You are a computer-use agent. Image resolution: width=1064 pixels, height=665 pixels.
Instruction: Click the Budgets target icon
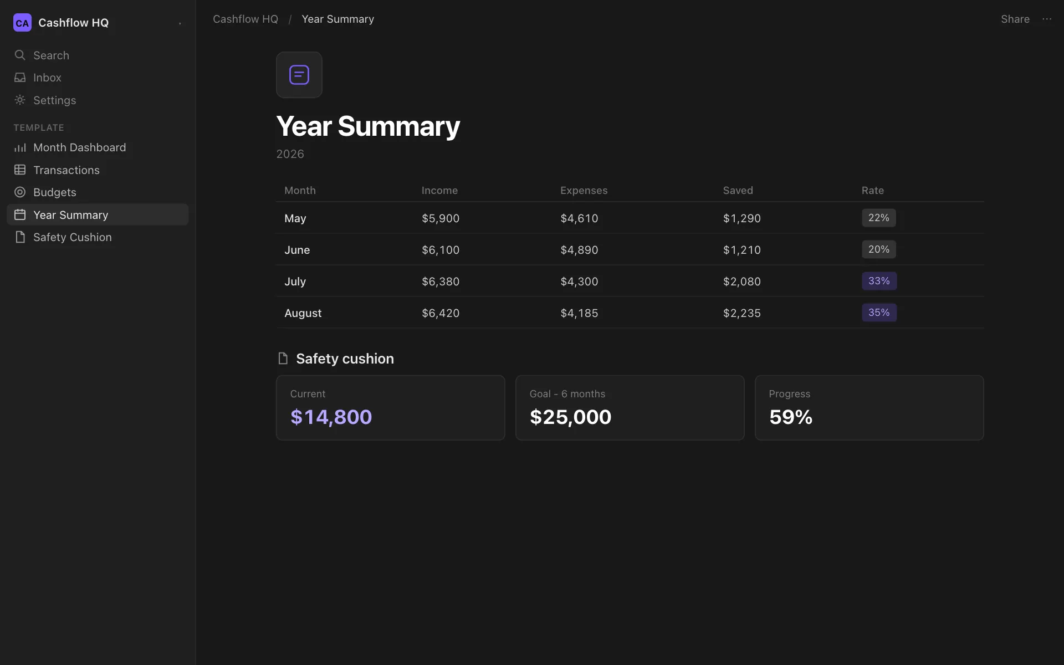click(x=20, y=192)
